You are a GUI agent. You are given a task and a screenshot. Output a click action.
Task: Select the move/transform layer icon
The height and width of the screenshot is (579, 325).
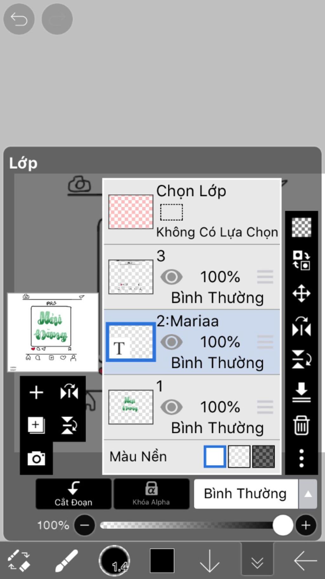tap(301, 293)
